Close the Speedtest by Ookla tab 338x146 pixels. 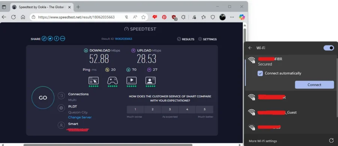coord(69,7)
